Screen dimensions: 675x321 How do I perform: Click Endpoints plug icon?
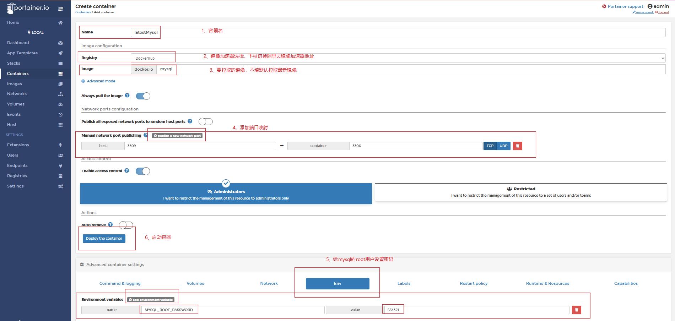60,166
